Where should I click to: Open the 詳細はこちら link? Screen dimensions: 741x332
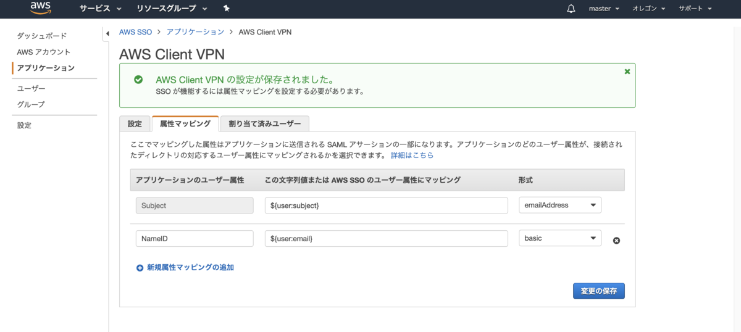click(412, 156)
